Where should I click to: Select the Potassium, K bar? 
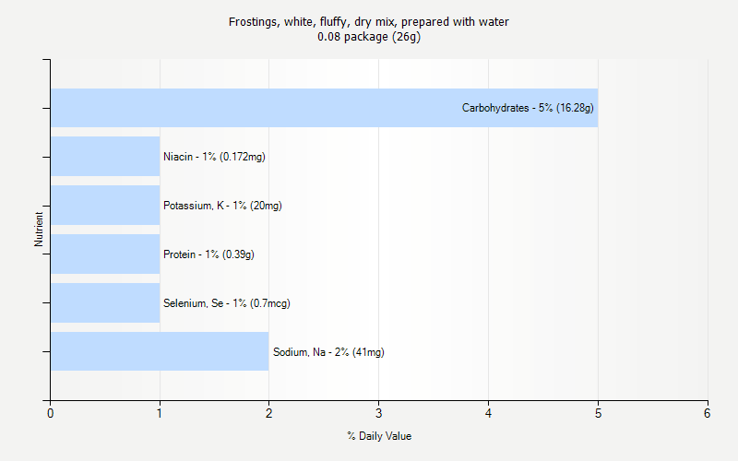(x=105, y=206)
